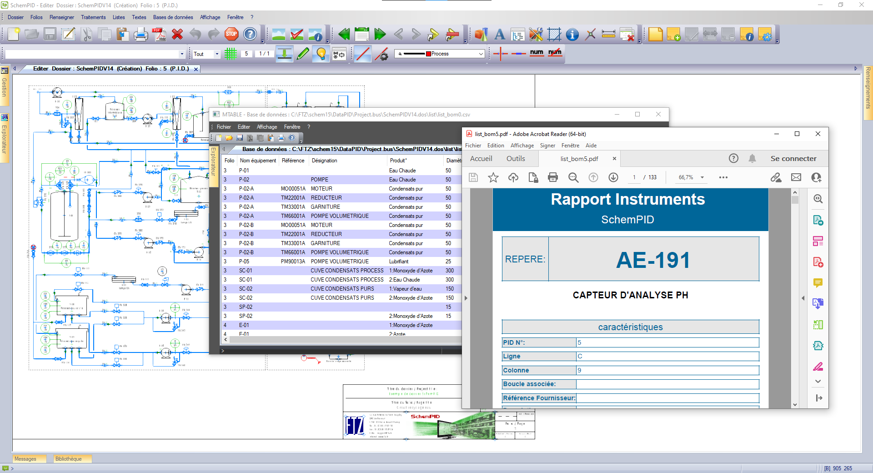Image resolution: width=873 pixels, height=473 pixels.
Task: Click the edit pencil-on-page icon
Action: [68, 34]
